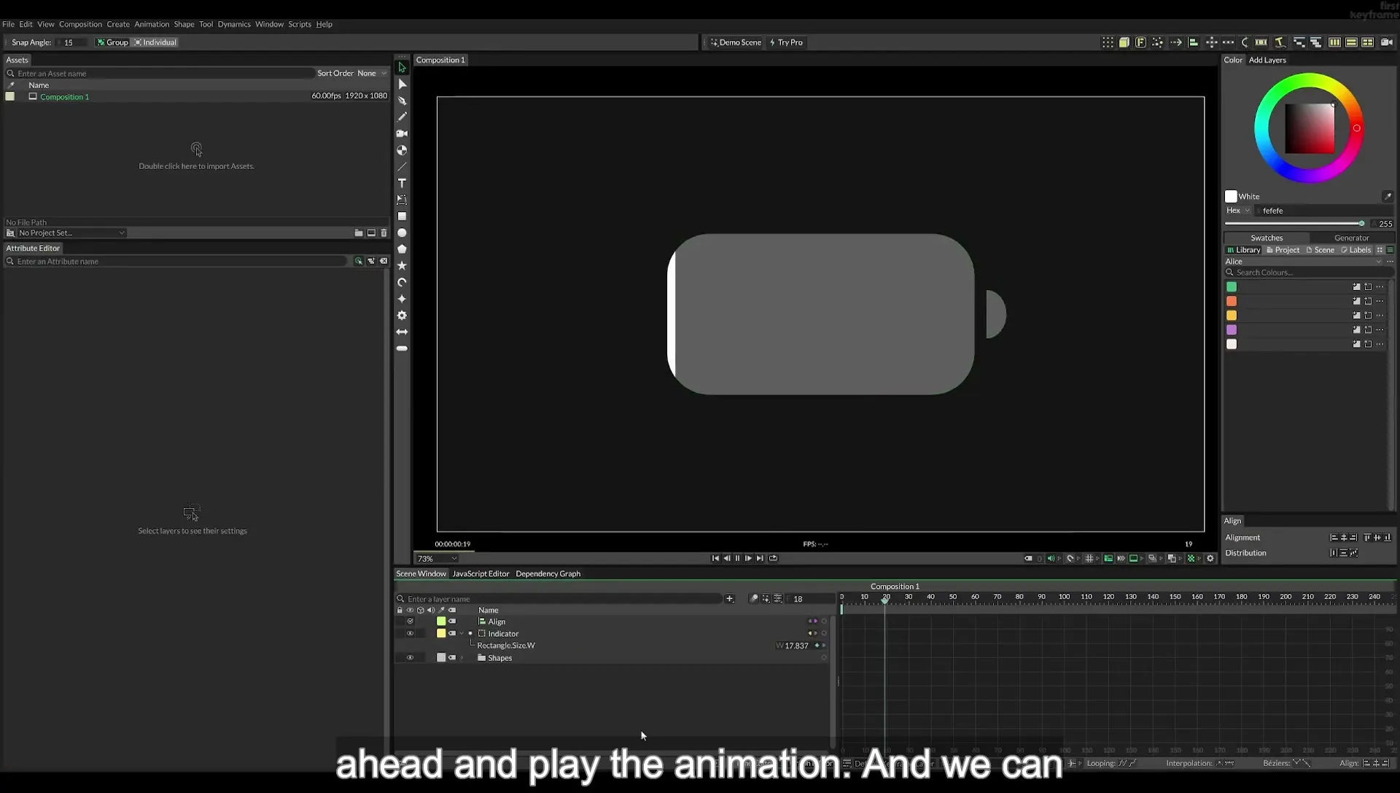Toggle the Align layer checkmark
Screen dimensions: 1400x793
point(410,622)
